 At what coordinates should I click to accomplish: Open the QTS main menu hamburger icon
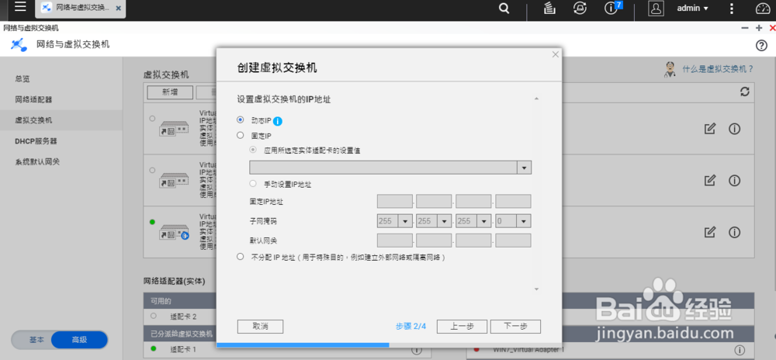pos(20,7)
